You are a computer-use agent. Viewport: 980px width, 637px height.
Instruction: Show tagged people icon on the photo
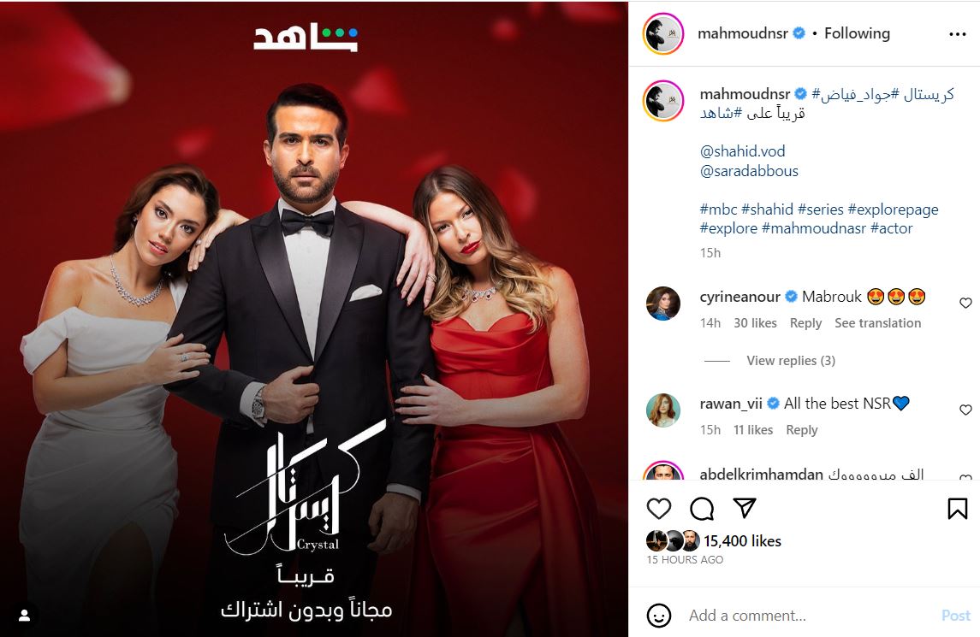pyautogui.click(x=24, y=615)
